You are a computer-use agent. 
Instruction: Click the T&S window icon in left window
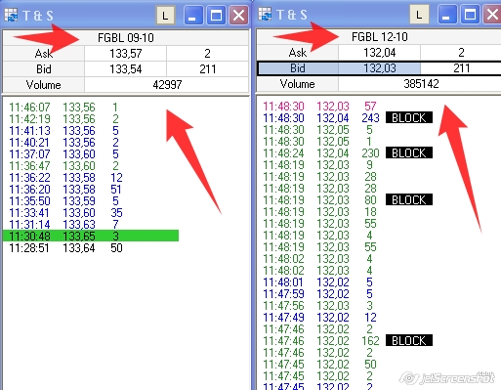click(12, 16)
